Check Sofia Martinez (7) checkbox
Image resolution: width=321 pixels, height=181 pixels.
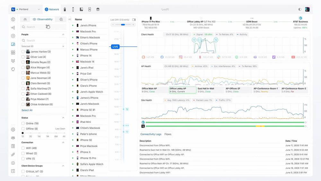coord(23,88)
